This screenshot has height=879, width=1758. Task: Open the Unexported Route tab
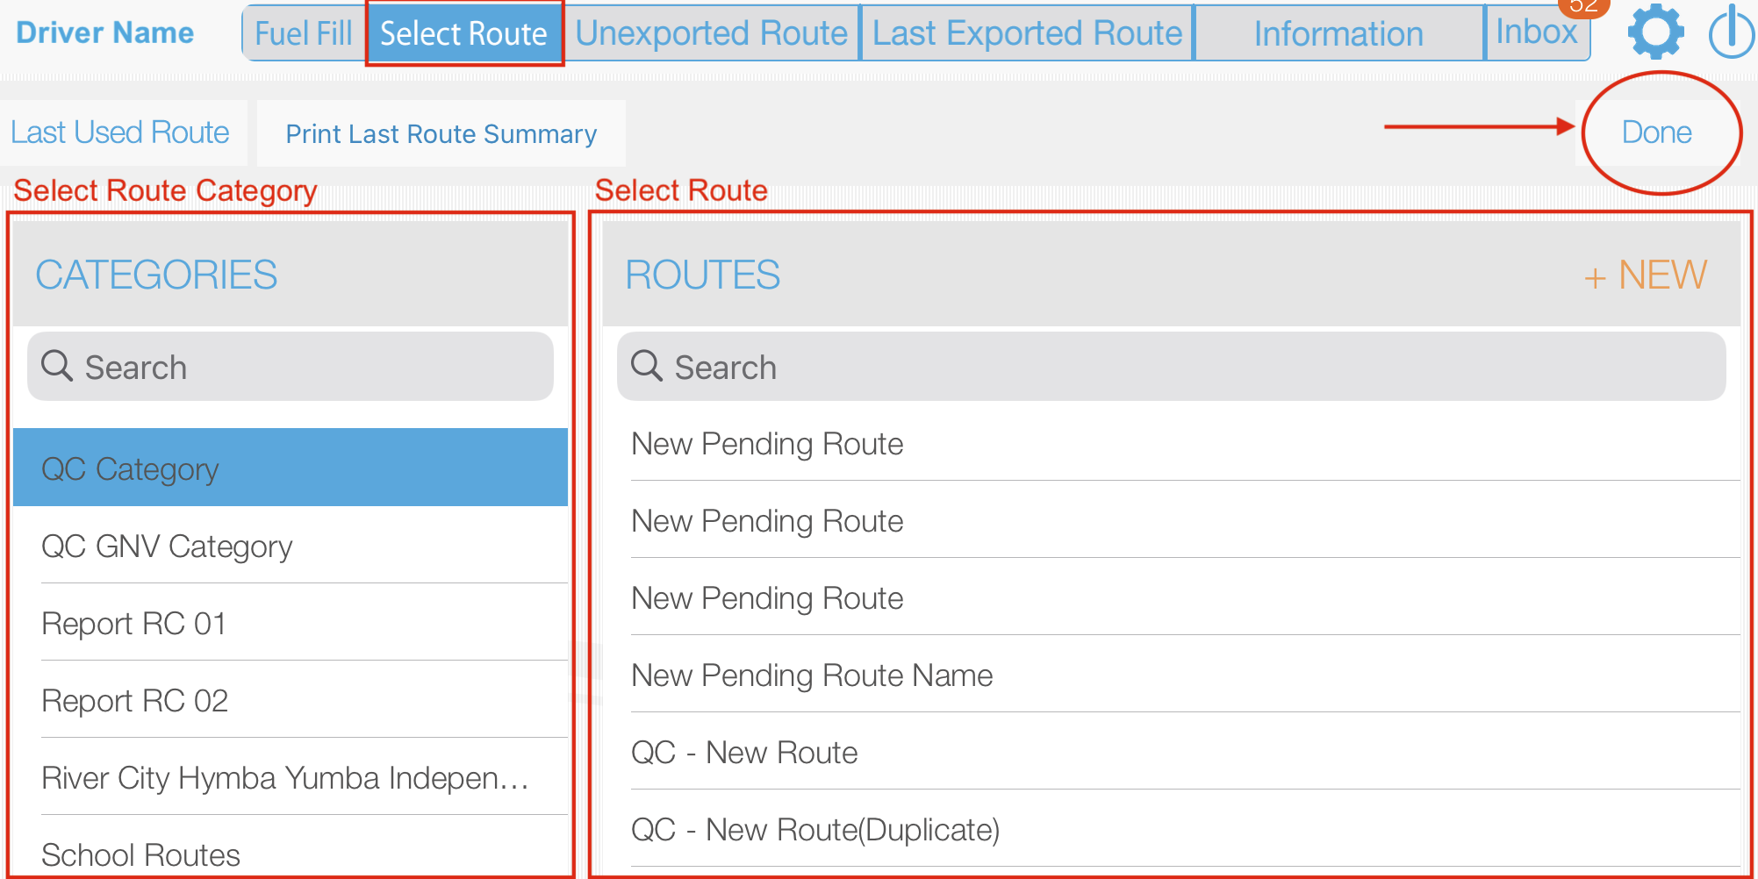pos(712,32)
